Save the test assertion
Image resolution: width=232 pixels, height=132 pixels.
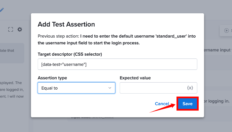pos(188,104)
